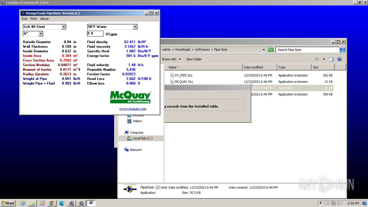Click the 390 KB Application extension row
Image resolution: width=368 pixels, height=207 pixels.
tap(292, 94)
